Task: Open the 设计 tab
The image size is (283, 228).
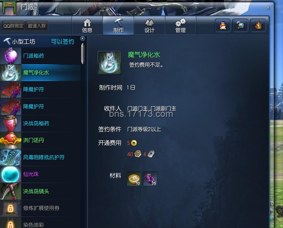Action: pyautogui.click(x=149, y=26)
